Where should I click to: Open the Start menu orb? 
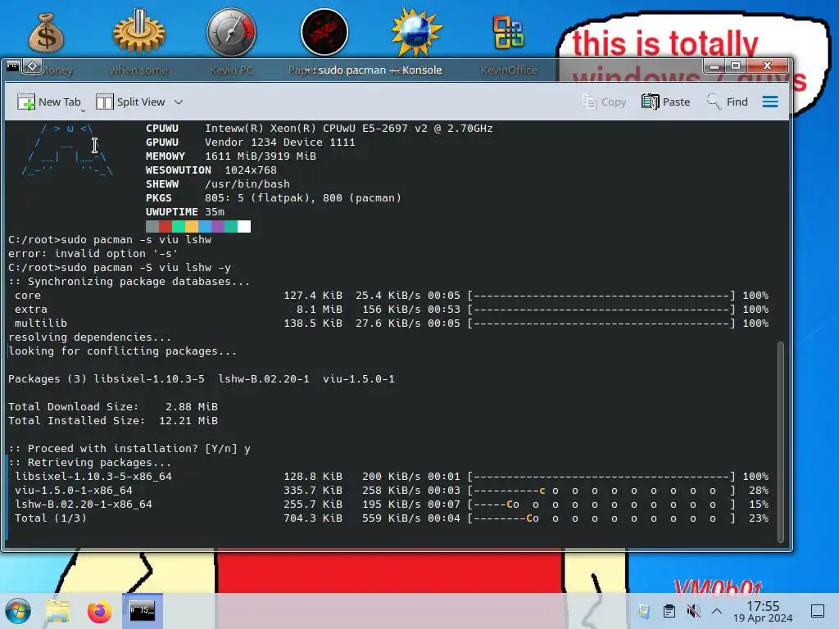(x=18, y=611)
